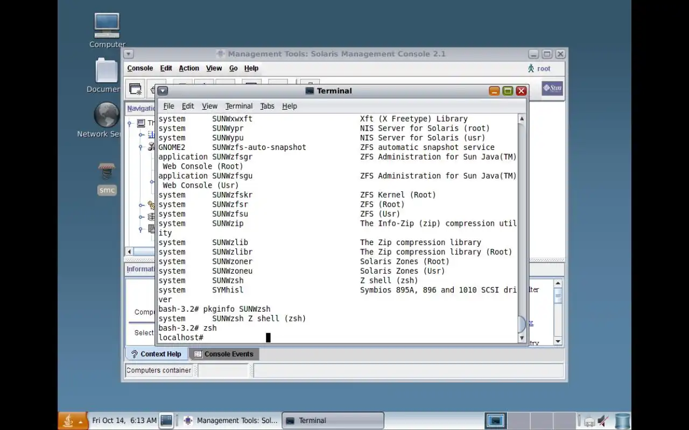
Task: Open the Edit menu in Terminal
Action: [188, 106]
